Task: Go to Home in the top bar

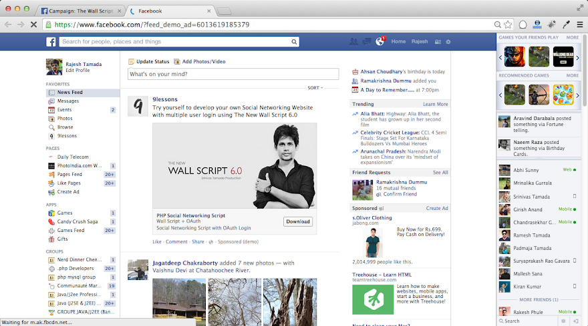Action: 398,41
